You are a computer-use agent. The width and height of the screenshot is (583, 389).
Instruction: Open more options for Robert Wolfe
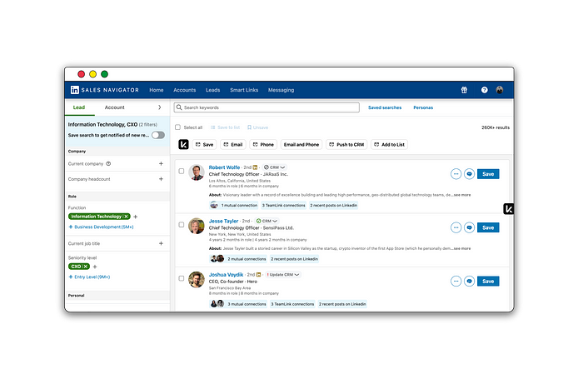tap(456, 174)
